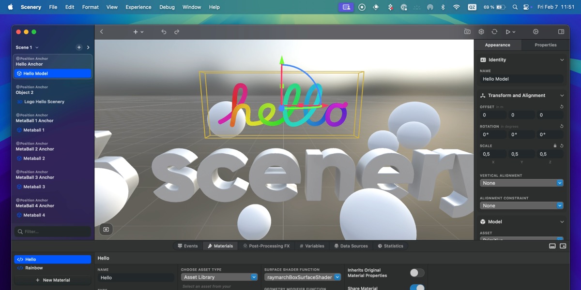581x290 pixels.
Task: Open the Surface Shader Function dropdown
Action: pyautogui.click(x=303, y=277)
